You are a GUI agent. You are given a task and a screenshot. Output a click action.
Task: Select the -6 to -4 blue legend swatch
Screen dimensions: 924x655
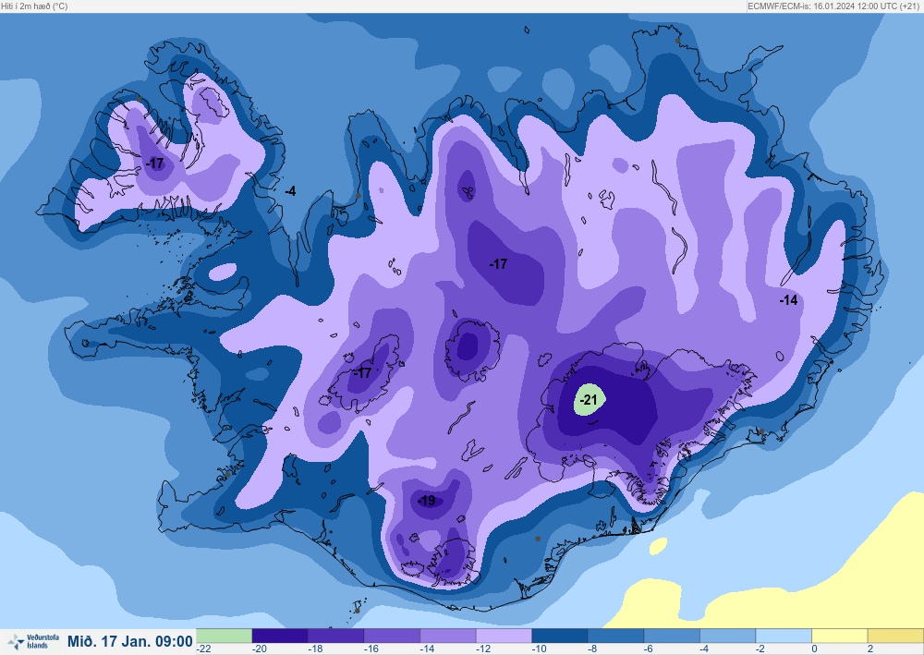point(672,636)
